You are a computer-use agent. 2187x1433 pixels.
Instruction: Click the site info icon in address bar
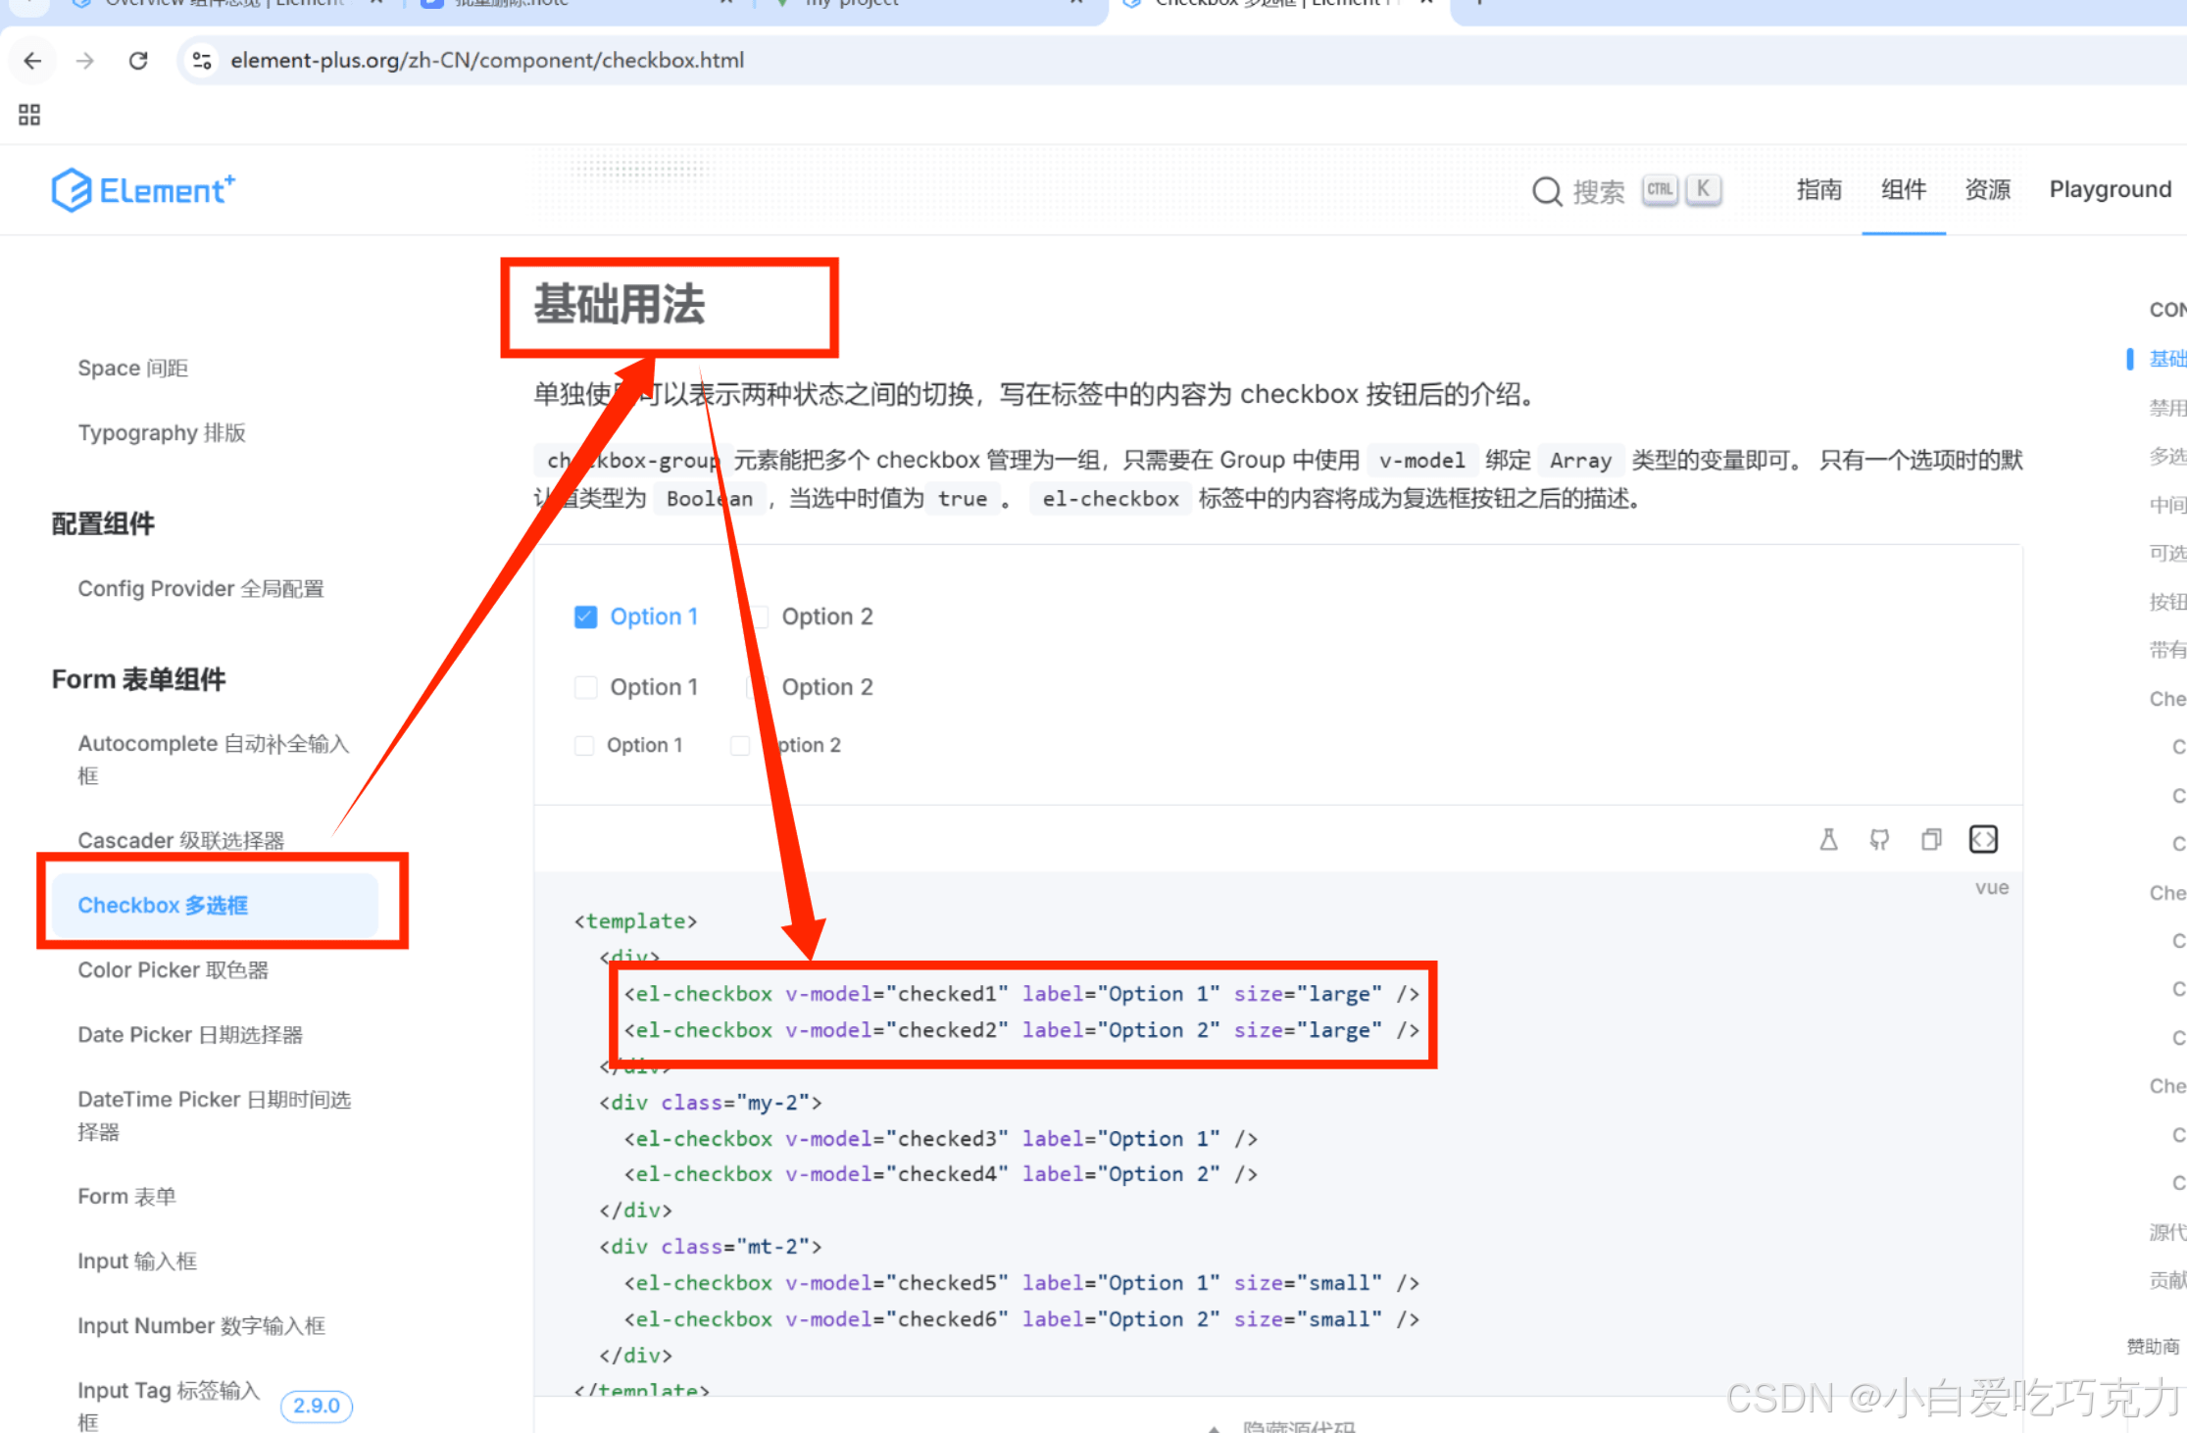pos(202,61)
